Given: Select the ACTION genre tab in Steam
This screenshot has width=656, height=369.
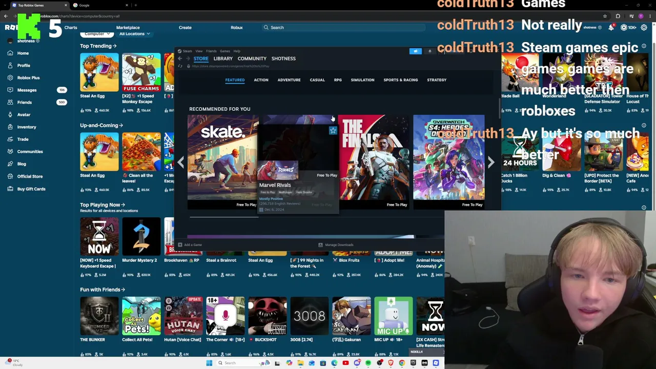Looking at the screenshot, I should click(x=261, y=80).
